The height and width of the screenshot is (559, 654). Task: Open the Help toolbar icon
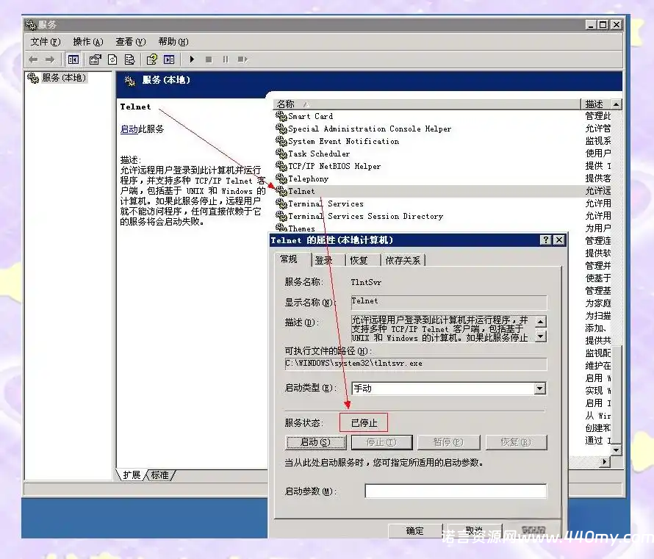pyautogui.click(x=151, y=59)
